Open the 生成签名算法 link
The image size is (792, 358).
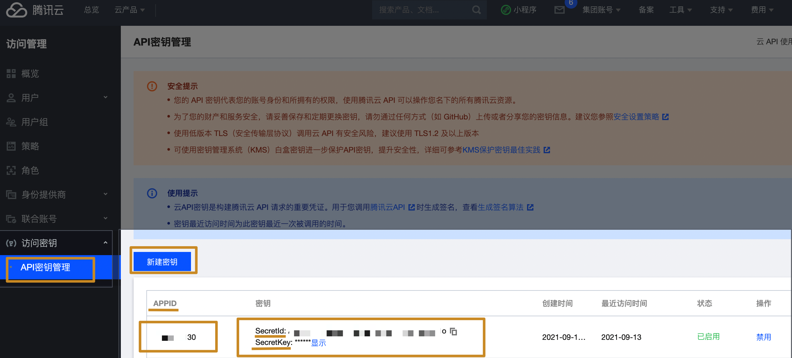click(x=501, y=207)
